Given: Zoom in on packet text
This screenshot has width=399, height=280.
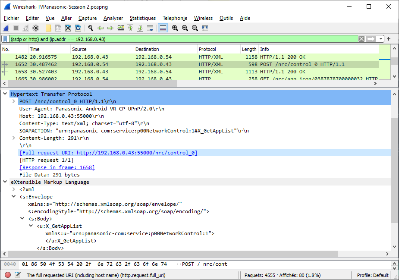Looking at the screenshot, I should (x=175, y=28).
